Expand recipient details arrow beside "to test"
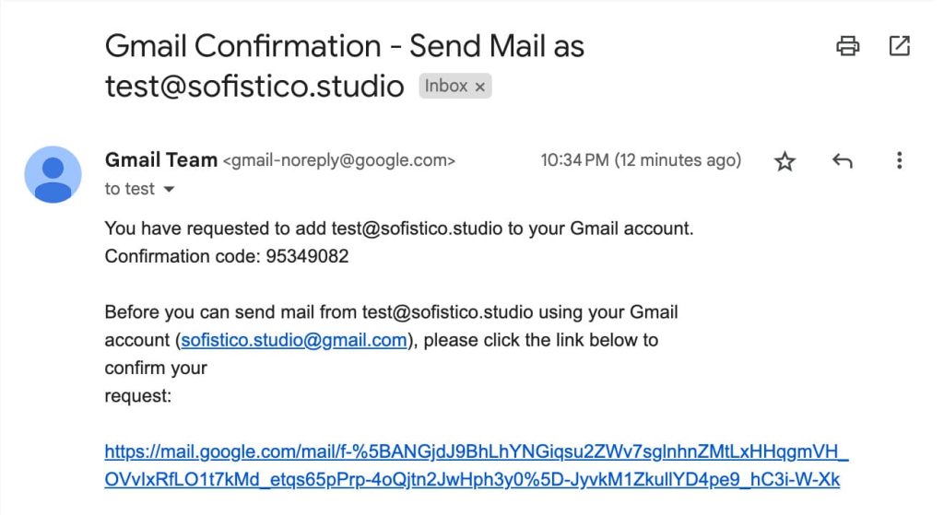 click(169, 190)
